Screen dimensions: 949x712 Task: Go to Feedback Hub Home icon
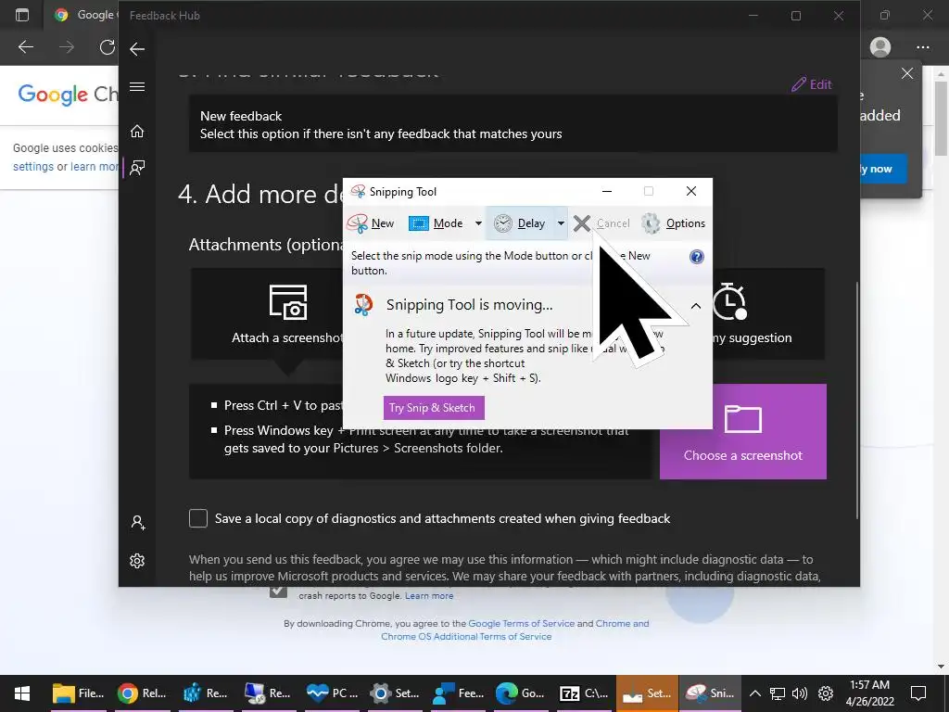[137, 131]
